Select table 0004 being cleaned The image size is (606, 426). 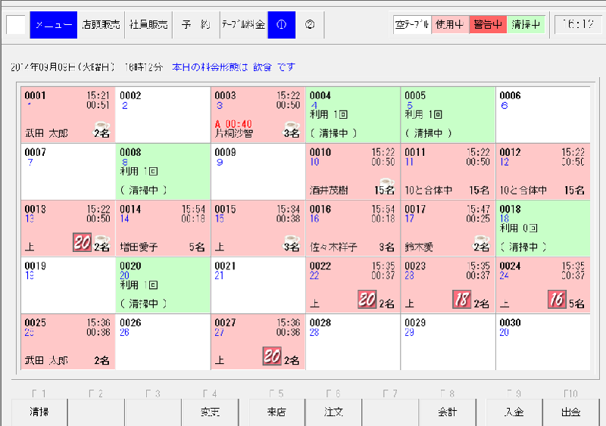click(x=353, y=115)
